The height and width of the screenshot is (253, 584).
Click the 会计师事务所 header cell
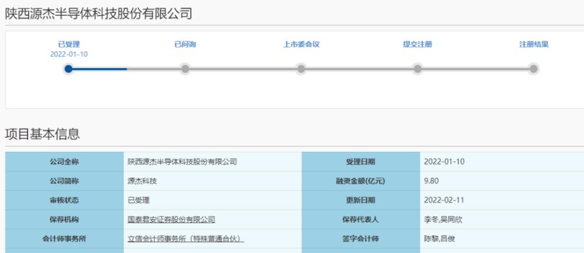coord(64,239)
